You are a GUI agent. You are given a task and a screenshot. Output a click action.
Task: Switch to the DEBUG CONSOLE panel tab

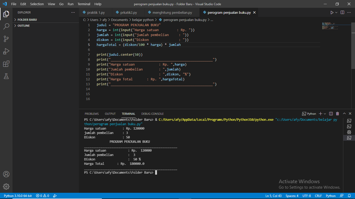point(152,114)
